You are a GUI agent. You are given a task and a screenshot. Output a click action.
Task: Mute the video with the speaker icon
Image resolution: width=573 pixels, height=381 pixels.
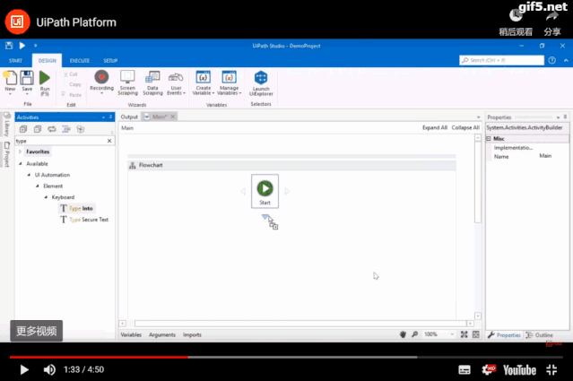click(x=49, y=369)
